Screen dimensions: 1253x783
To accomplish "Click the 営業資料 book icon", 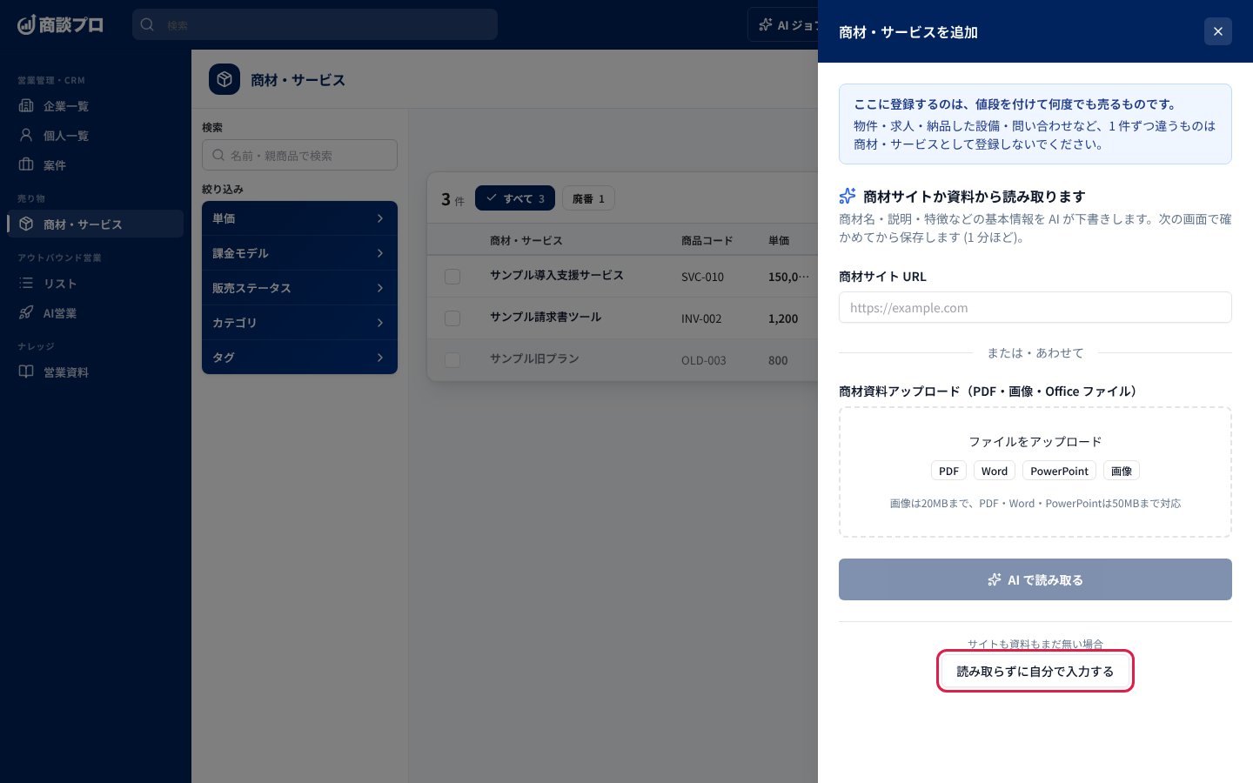I will pos(26,371).
